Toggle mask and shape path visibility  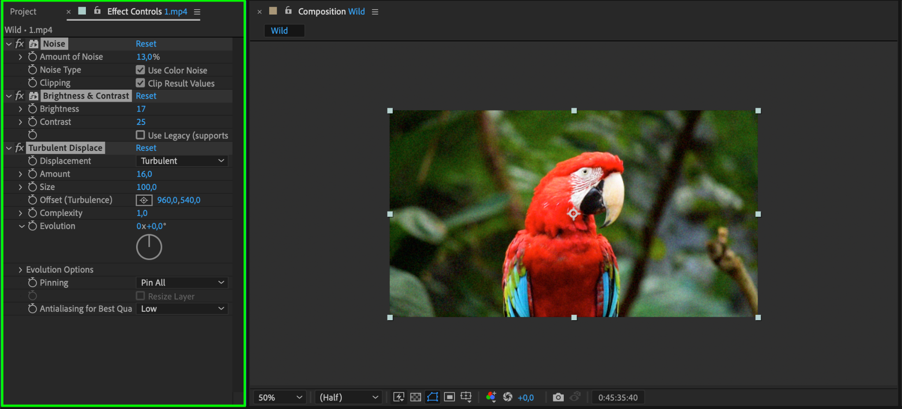pos(433,397)
